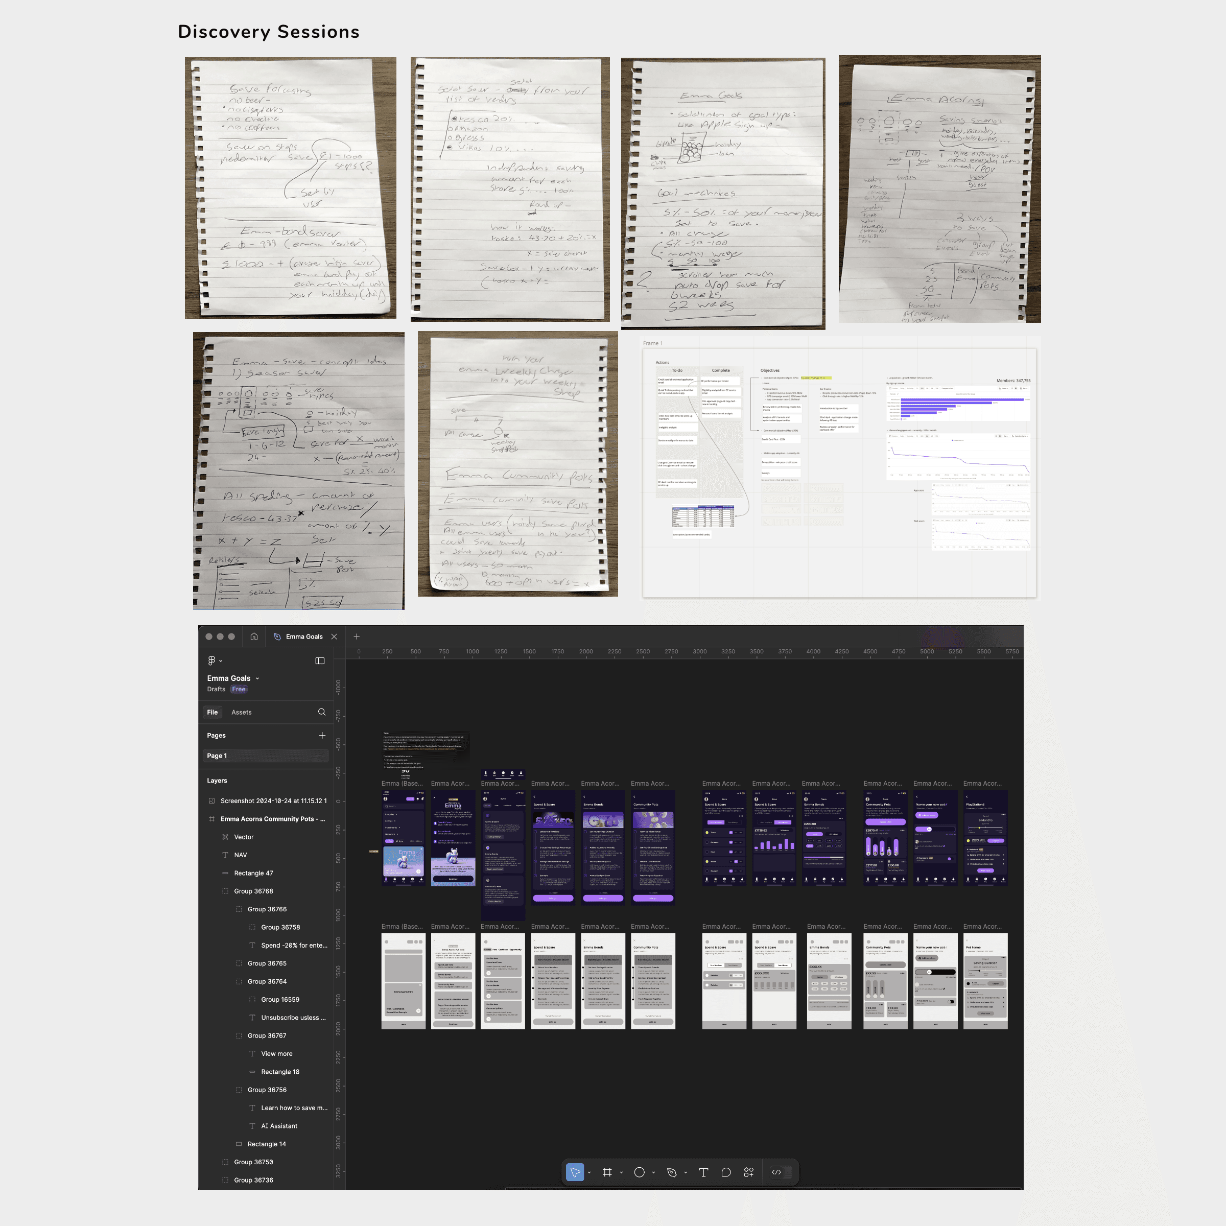This screenshot has height=1226, width=1226.
Task: Open the Move tool options arrow
Action: point(590,1173)
